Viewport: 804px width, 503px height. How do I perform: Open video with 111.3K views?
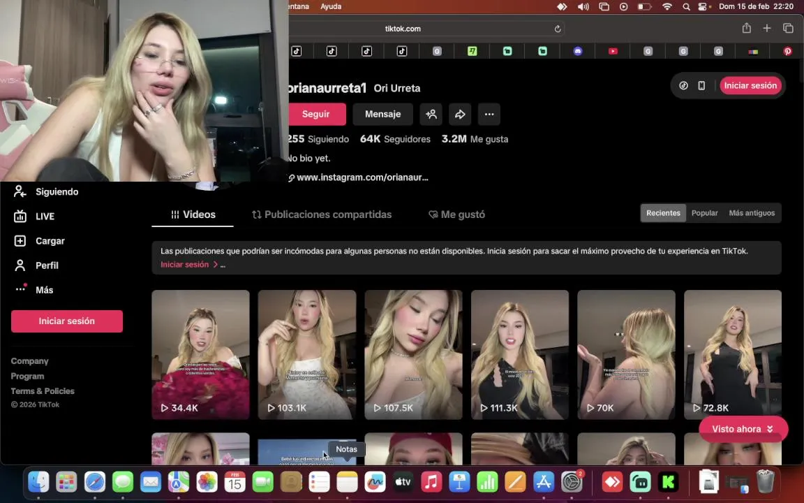click(520, 355)
